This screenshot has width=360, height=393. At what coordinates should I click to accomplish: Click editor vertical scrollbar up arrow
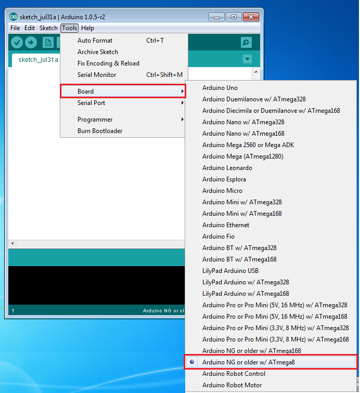pyautogui.click(x=256, y=72)
